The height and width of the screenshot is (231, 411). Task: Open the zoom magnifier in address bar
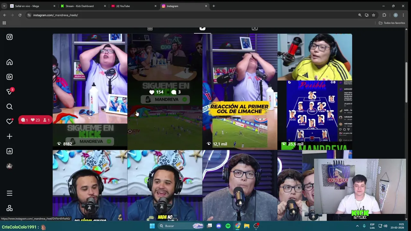tap(360, 15)
